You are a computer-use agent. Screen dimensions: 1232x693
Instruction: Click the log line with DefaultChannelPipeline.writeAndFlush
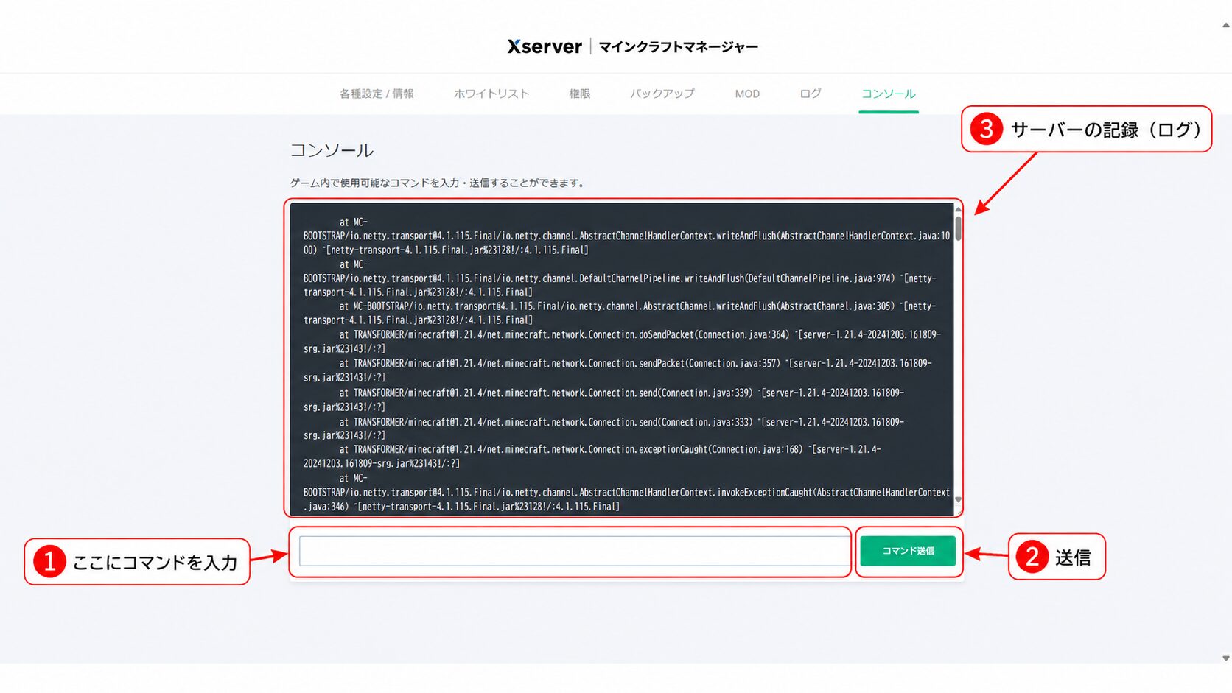(620, 278)
